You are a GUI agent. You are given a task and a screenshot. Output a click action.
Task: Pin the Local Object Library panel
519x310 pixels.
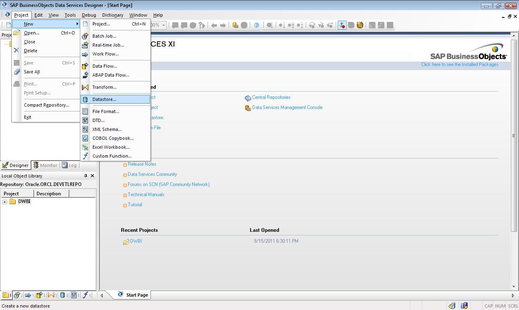pos(86,176)
